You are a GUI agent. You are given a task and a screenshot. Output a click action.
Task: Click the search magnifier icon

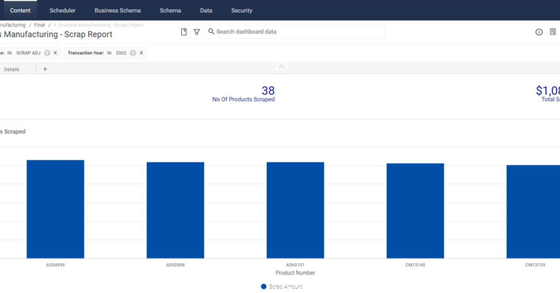pos(211,32)
